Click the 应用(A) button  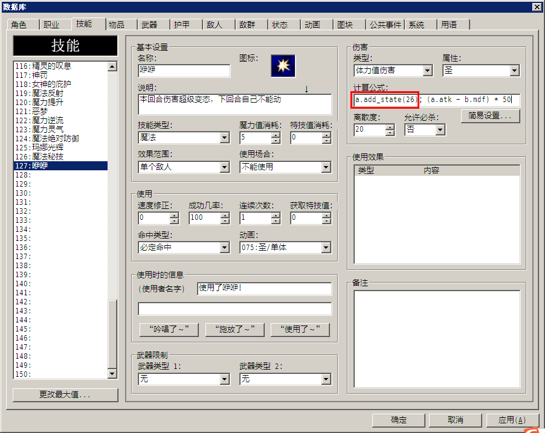[512, 420]
